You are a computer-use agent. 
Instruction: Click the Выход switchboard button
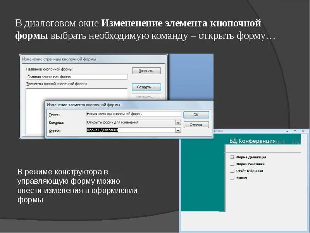[x=232, y=177]
